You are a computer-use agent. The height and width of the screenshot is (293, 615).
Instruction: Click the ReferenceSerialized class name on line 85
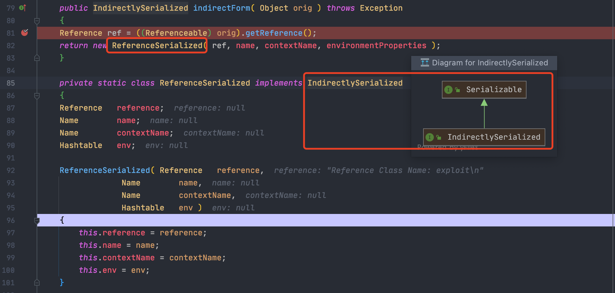click(x=205, y=83)
